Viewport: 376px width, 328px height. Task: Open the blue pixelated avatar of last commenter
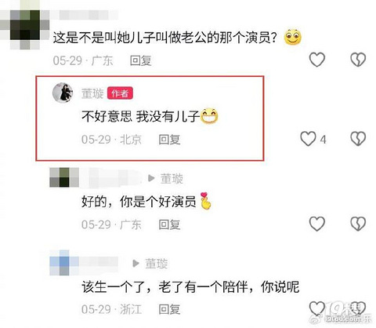pyautogui.click(x=64, y=263)
